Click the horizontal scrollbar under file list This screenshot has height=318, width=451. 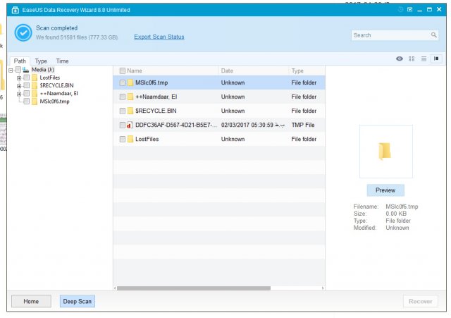[194, 288]
